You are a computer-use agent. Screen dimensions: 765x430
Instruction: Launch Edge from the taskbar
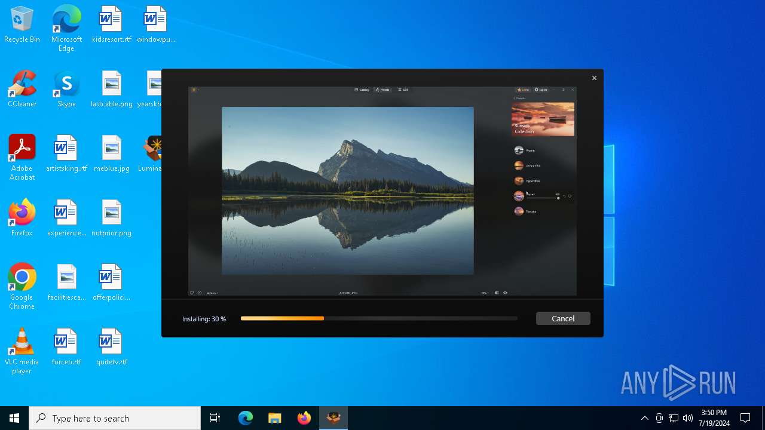[246, 418]
